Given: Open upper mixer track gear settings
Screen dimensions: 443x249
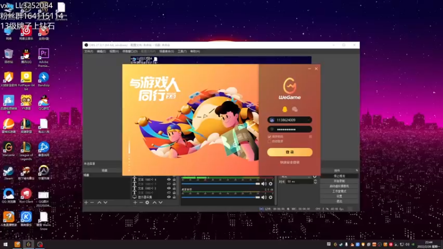Looking at the screenshot, I should (271, 184).
